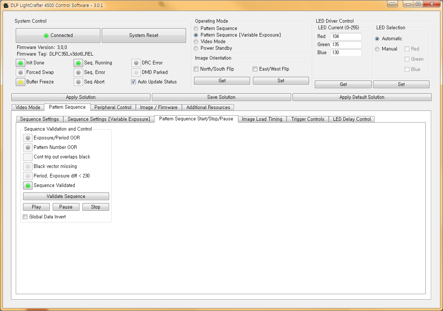Click the Firmware Version: 3.0.0 text

pos(42,48)
